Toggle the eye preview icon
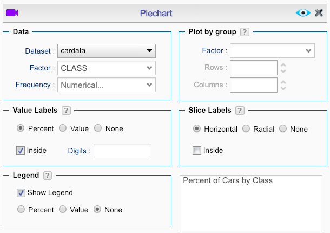Screen dimensions: 330x233 click(x=303, y=13)
